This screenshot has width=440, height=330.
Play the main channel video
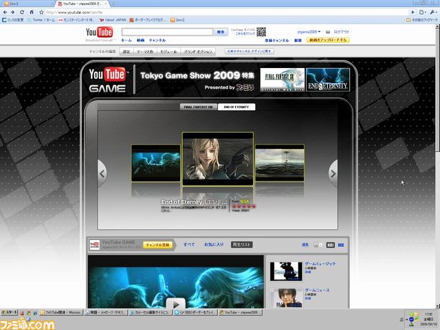pos(176,304)
